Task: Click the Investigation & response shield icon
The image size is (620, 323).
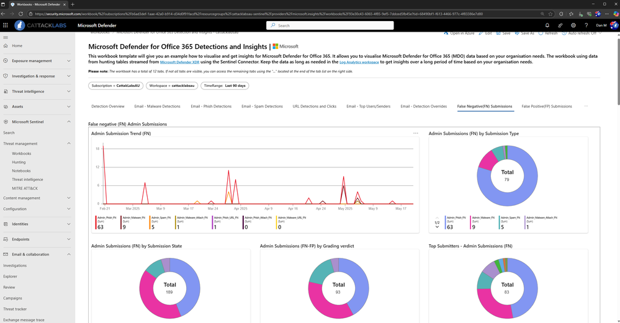Action: click(x=6, y=76)
